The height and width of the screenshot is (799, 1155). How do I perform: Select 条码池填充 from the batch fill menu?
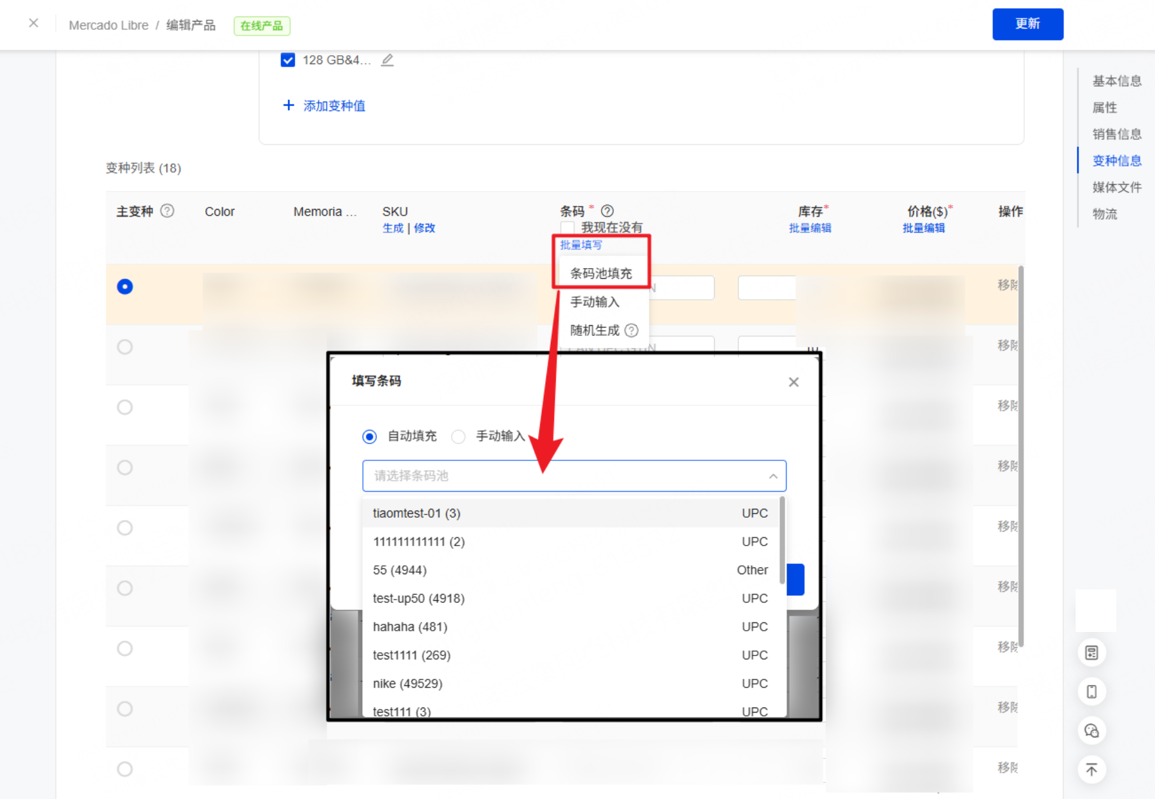[600, 273]
